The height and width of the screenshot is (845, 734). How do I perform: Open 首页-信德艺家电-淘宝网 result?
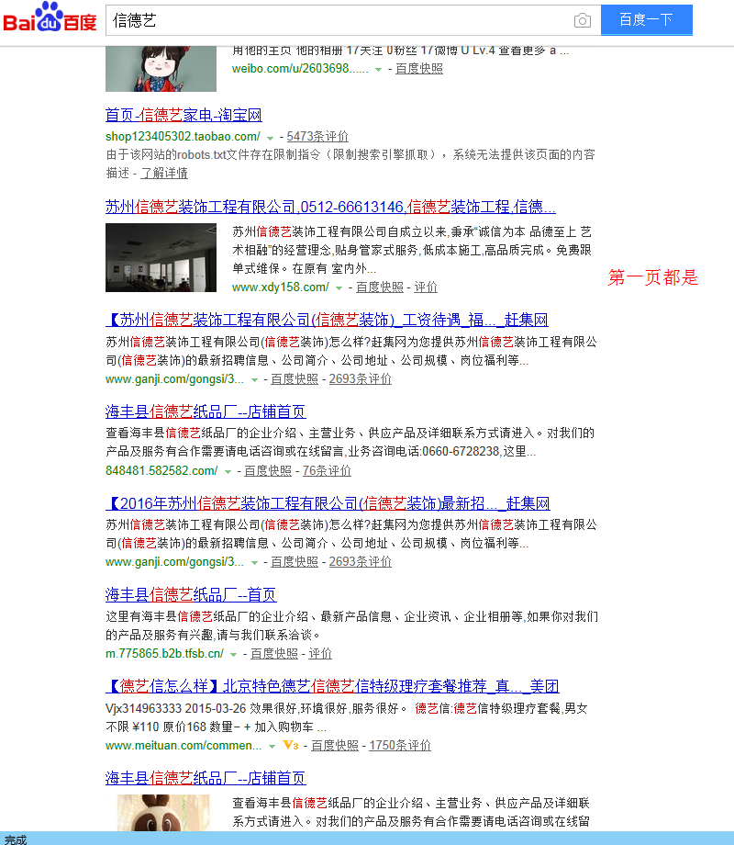(x=183, y=115)
